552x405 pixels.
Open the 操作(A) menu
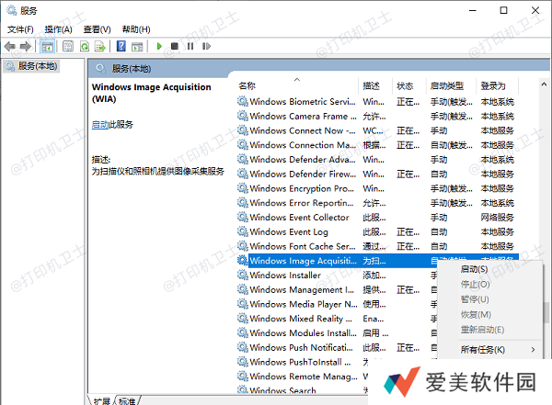coord(60,28)
